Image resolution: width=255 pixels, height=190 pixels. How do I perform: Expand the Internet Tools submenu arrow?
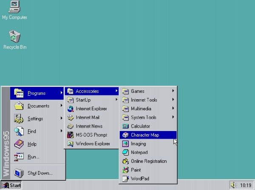pos(173,100)
